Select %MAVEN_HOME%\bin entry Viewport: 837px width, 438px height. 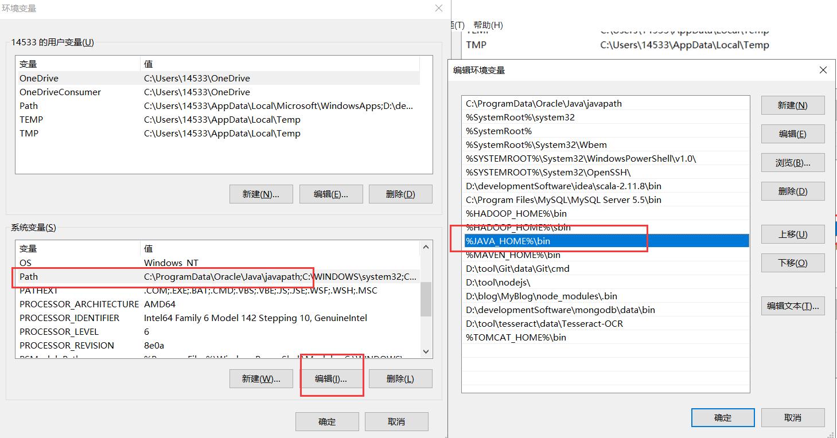coord(606,255)
